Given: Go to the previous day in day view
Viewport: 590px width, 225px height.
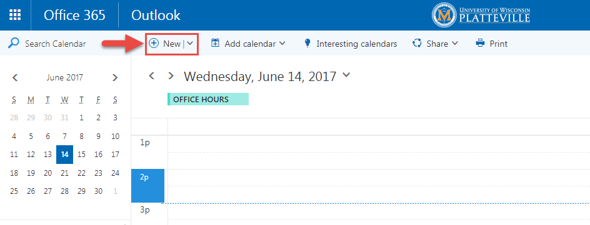Looking at the screenshot, I should (152, 76).
